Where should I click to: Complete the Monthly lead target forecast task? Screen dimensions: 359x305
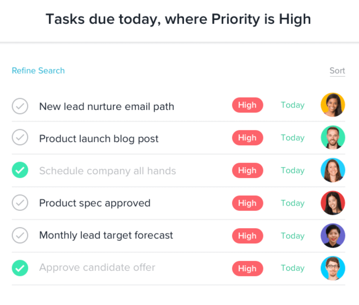(x=20, y=235)
